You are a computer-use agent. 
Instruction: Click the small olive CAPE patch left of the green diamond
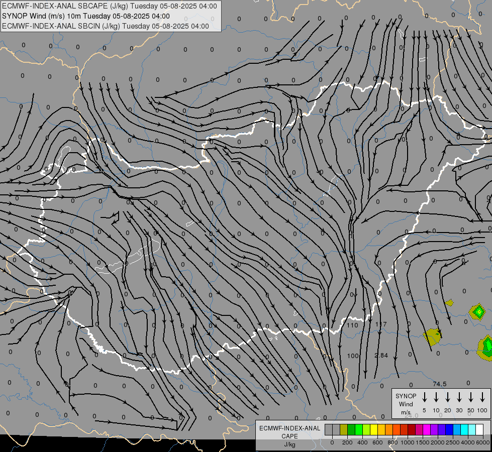(x=449, y=303)
